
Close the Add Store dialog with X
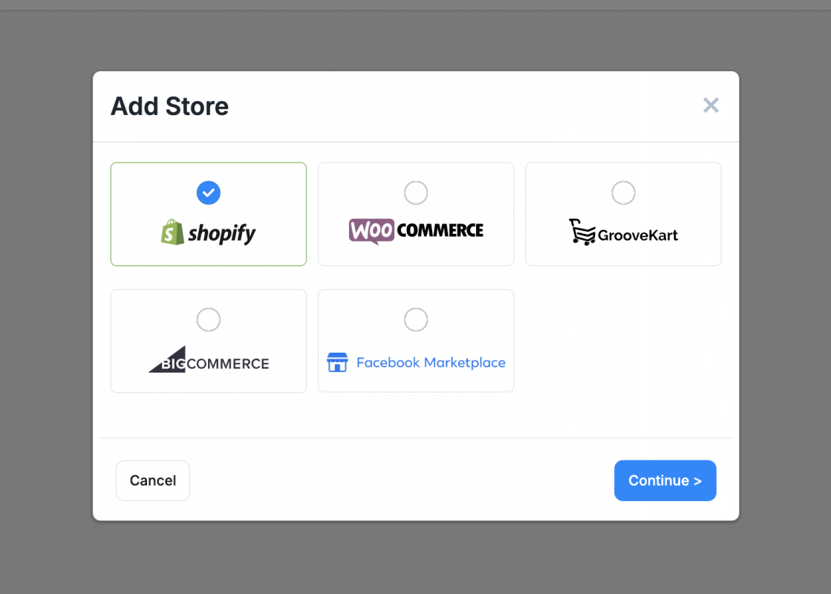click(x=711, y=105)
